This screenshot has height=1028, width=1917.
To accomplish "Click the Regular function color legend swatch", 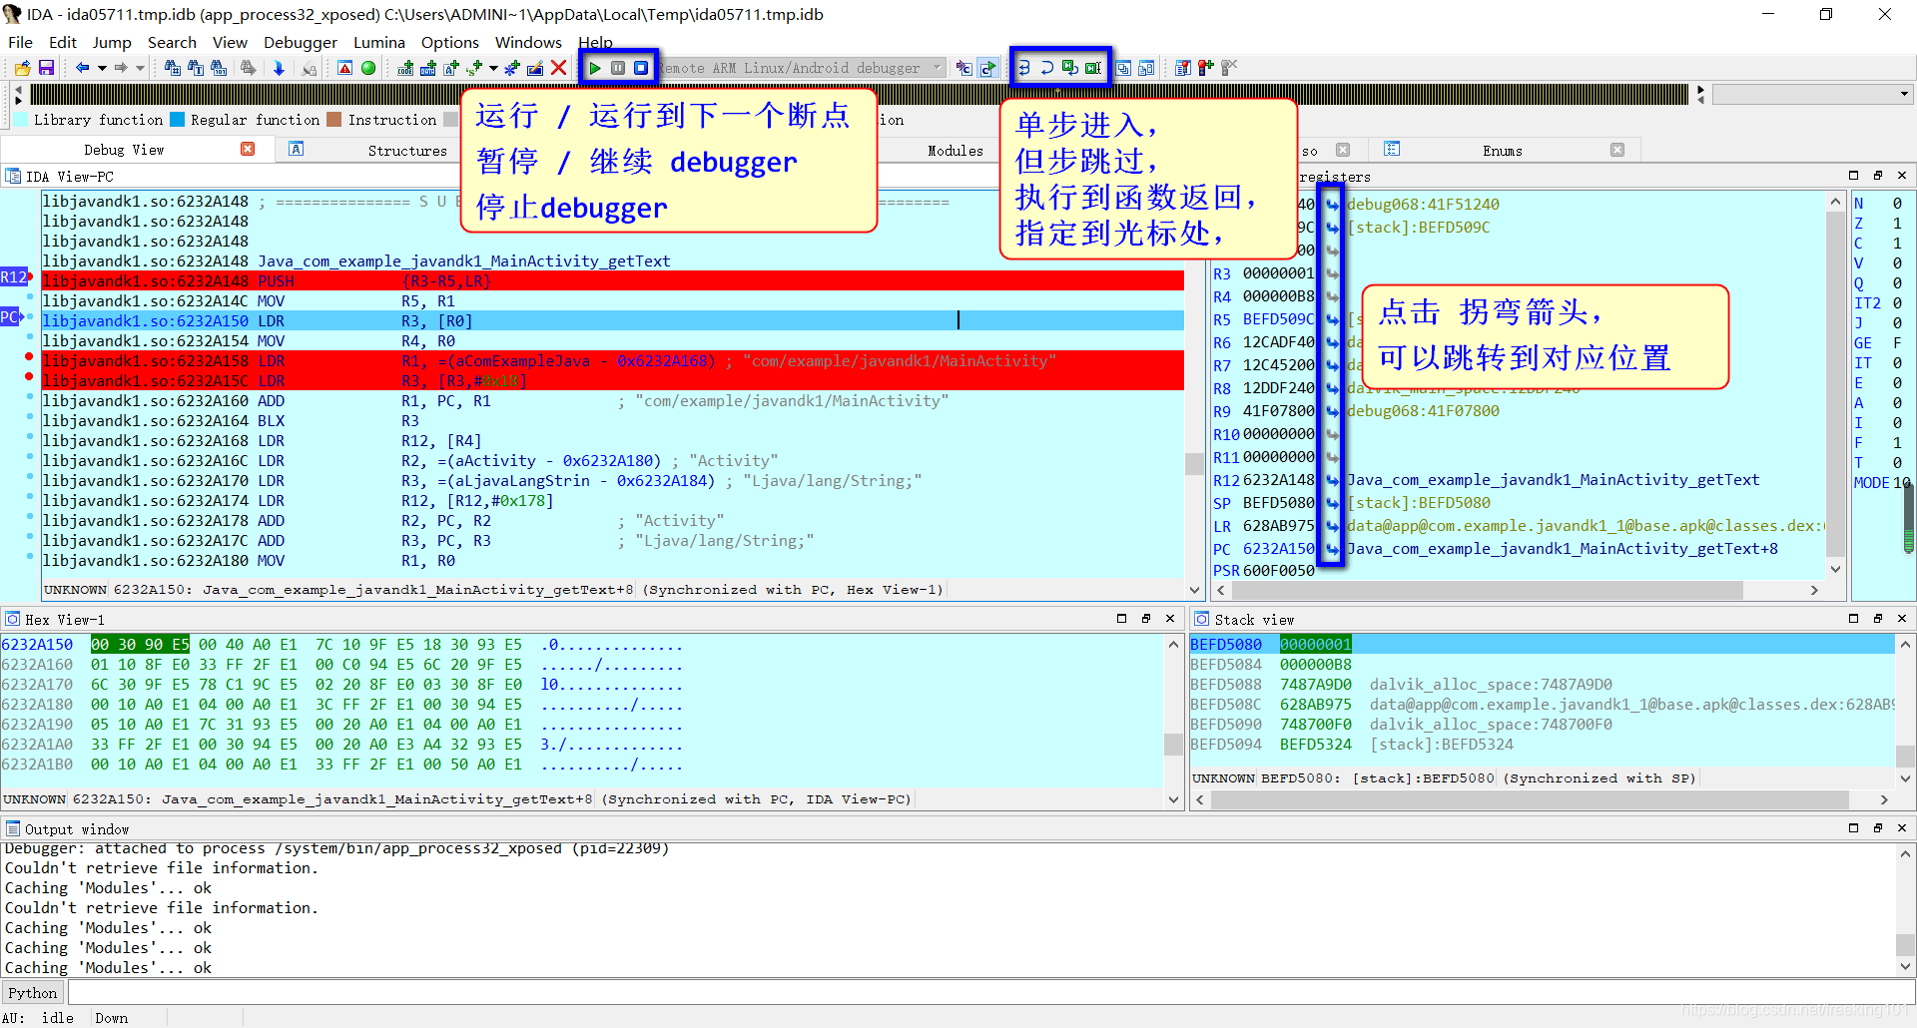I will tap(178, 120).
